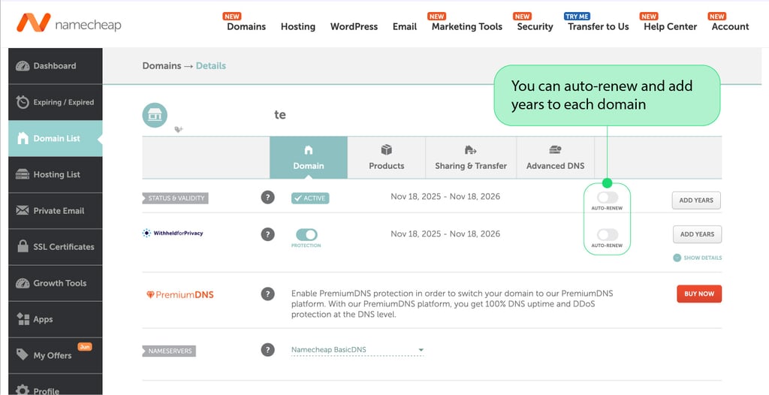The image size is (769, 395).
Task: Switch to the Domain tab
Action: 309,158
